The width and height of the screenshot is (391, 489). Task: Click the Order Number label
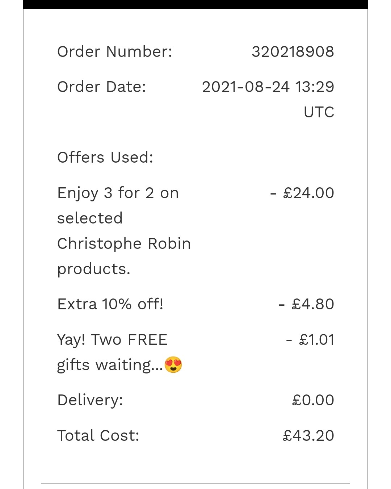coord(114,51)
